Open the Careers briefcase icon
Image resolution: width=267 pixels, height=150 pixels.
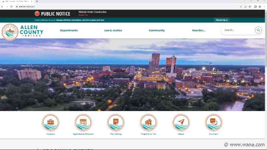50,122
